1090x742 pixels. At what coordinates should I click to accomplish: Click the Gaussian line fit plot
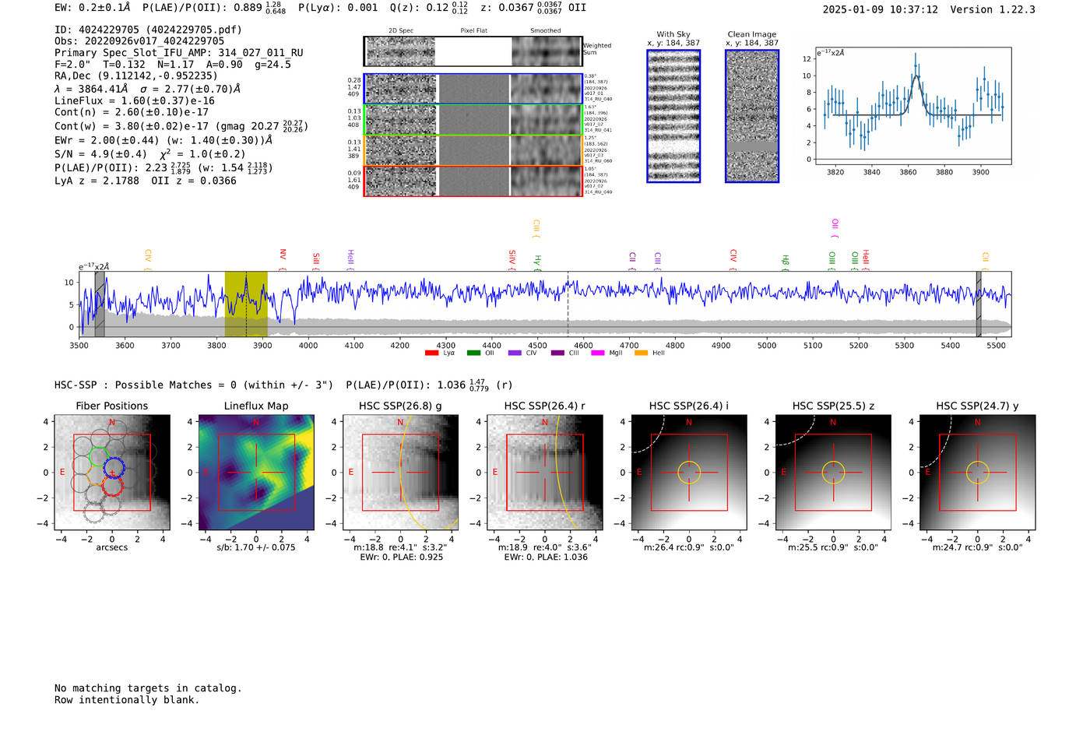pos(912,106)
